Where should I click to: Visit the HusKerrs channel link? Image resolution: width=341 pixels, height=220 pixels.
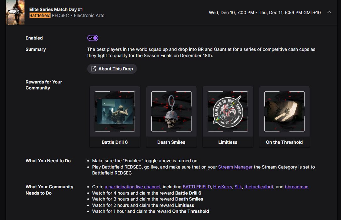pos(223,187)
